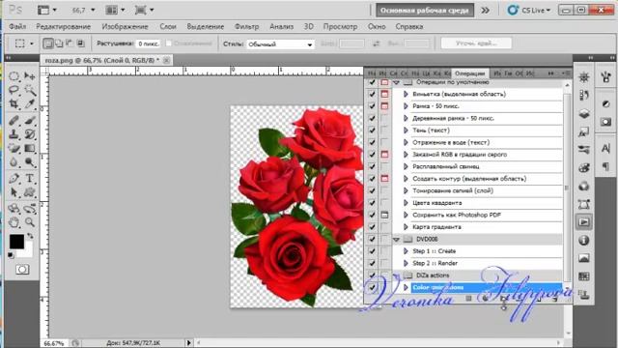Switch foreground and background colors
The width and height of the screenshot is (618, 348).
(30, 236)
